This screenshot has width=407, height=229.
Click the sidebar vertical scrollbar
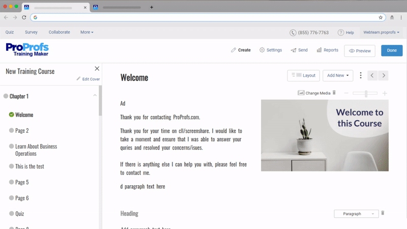[x=100, y=101]
